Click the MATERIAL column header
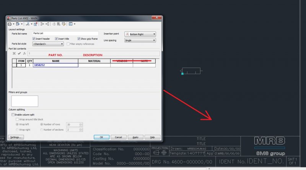This screenshot has width=306, height=170. pyautogui.click(x=94, y=61)
